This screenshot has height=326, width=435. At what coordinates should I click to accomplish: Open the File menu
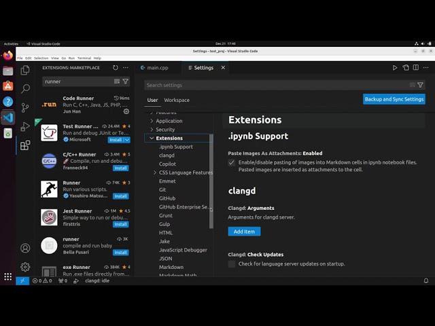point(20,58)
